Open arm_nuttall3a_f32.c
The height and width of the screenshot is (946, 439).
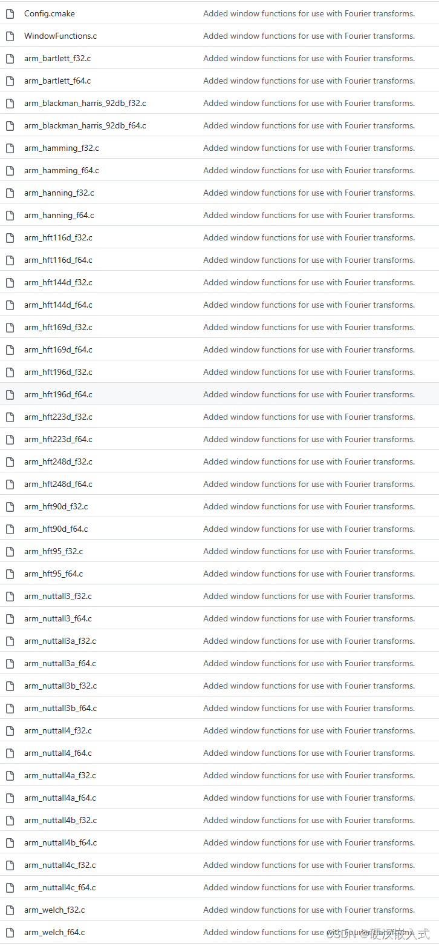(x=60, y=641)
